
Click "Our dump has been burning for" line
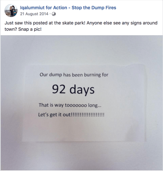coord(74,75)
